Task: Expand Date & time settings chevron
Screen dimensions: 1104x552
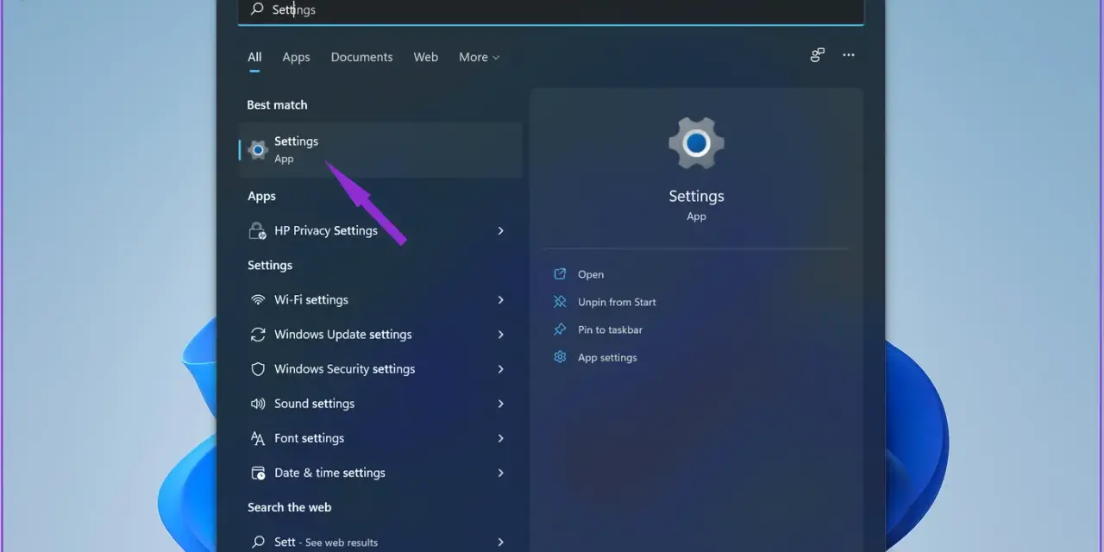Action: [500, 473]
